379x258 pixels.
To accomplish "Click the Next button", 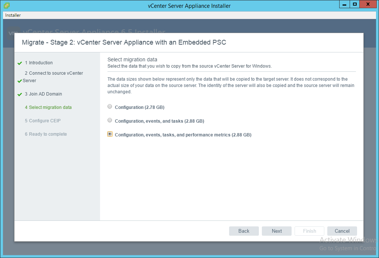I will 276,231.
